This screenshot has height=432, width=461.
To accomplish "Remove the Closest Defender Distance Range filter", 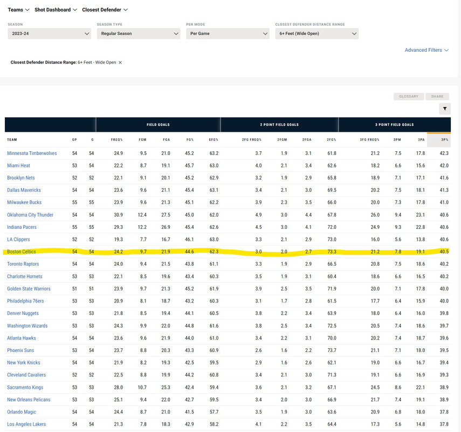I will (x=120, y=63).
